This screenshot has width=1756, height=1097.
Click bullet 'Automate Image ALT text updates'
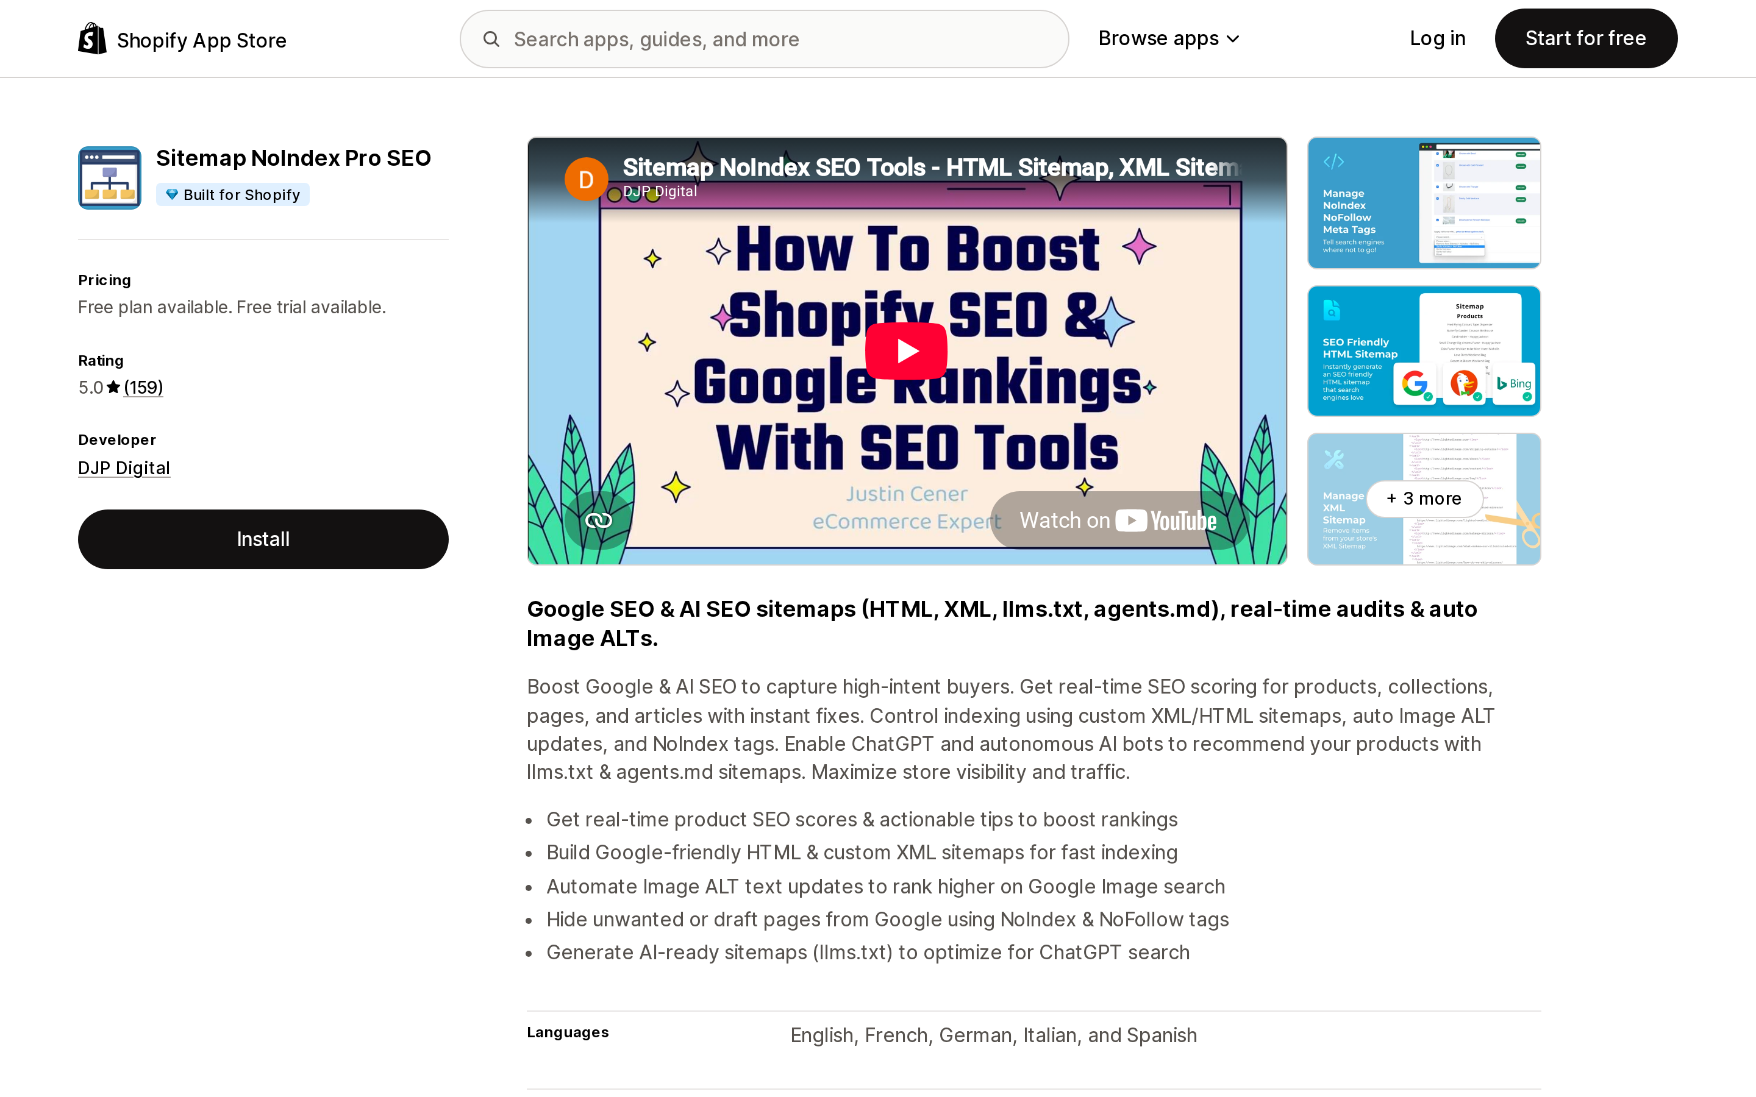tap(886, 887)
